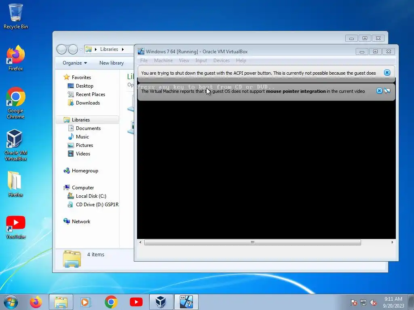Viewport: 414px width, 310px height.
Task: Click Libraries in Explorer address bar
Action: tap(109, 49)
